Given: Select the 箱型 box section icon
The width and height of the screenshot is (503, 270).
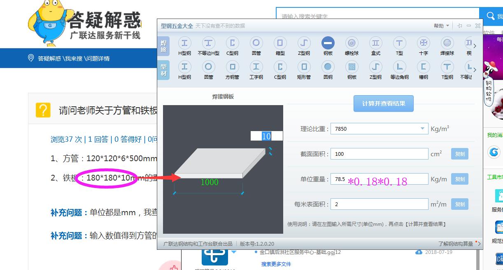Looking at the screenshot, I should pos(280,46).
